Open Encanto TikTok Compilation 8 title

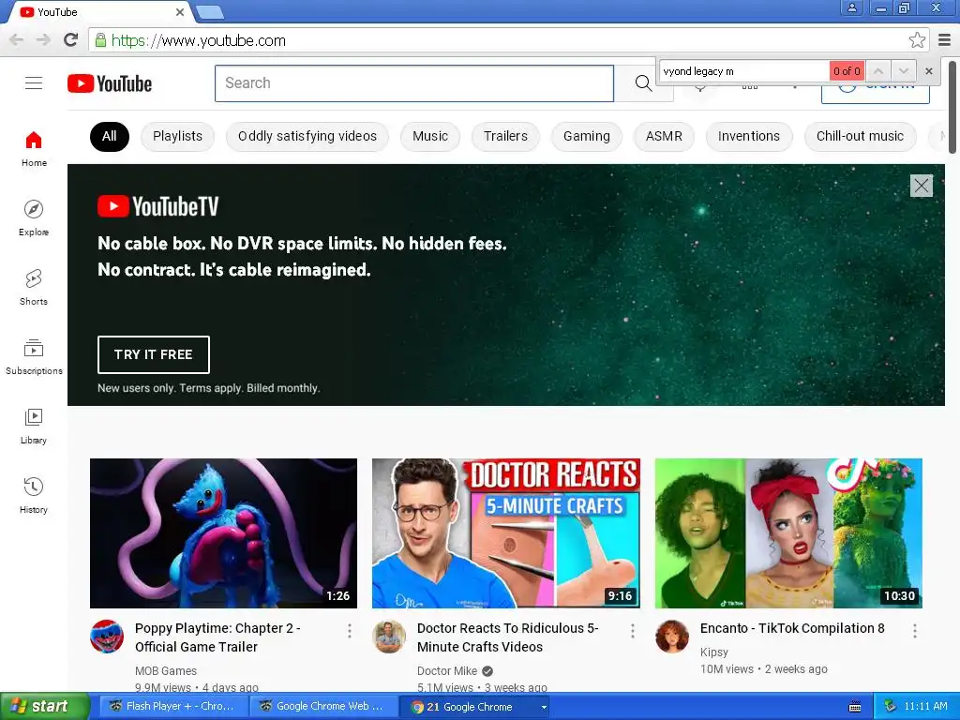click(792, 628)
